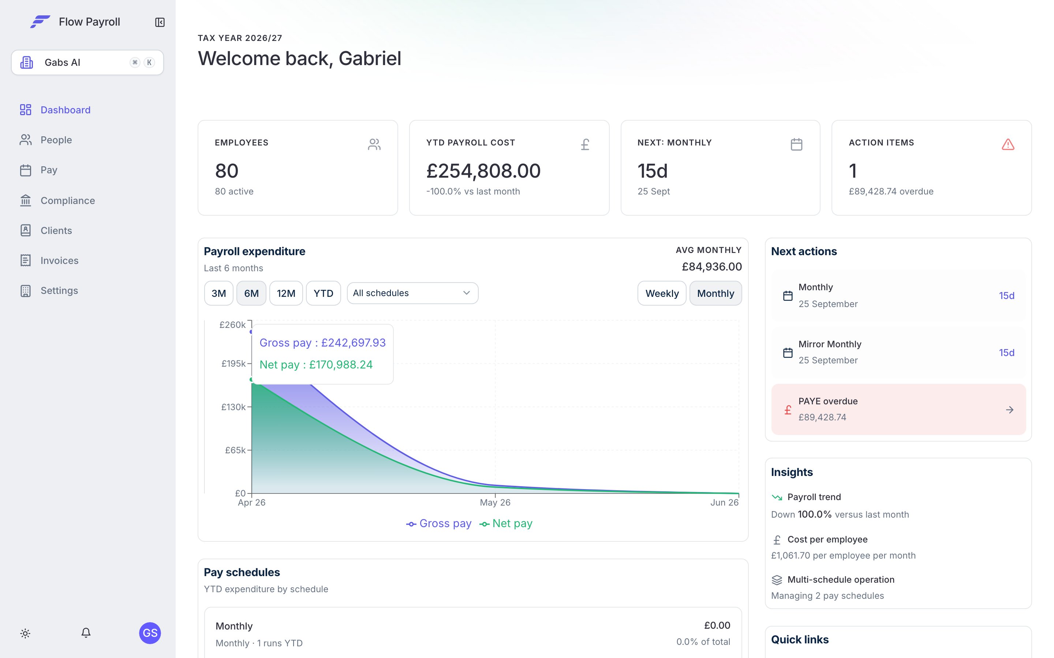Click the Next Monthly calendar icon
Viewport: 1054px width, 658px height.
(797, 144)
